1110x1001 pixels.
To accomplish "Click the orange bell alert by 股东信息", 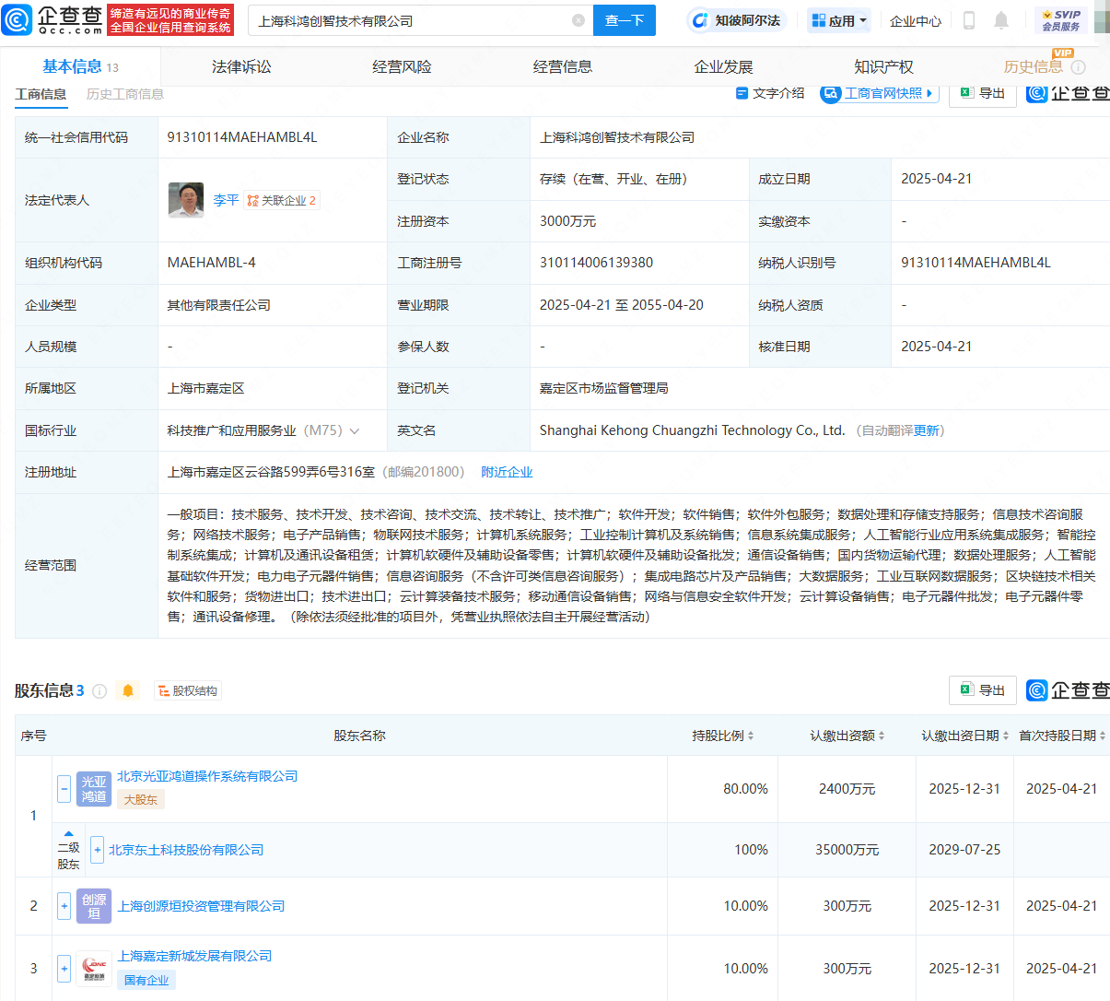I will coord(128,690).
